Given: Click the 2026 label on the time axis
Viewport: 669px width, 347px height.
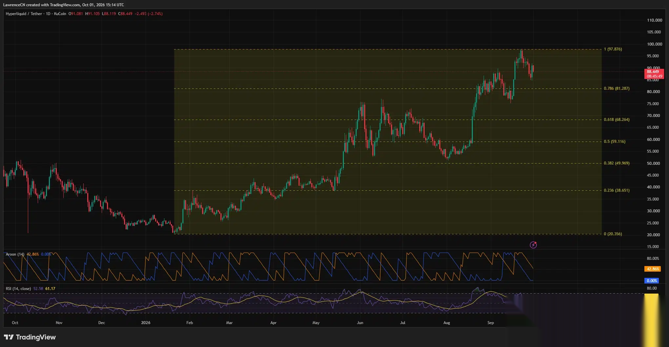Looking at the screenshot, I should (146, 323).
